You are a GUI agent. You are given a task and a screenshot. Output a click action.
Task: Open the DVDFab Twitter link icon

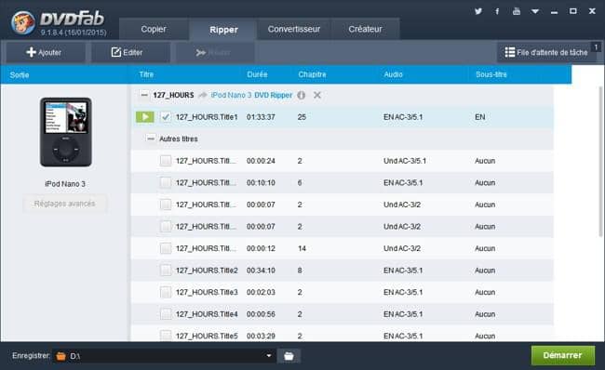[x=478, y=11]
